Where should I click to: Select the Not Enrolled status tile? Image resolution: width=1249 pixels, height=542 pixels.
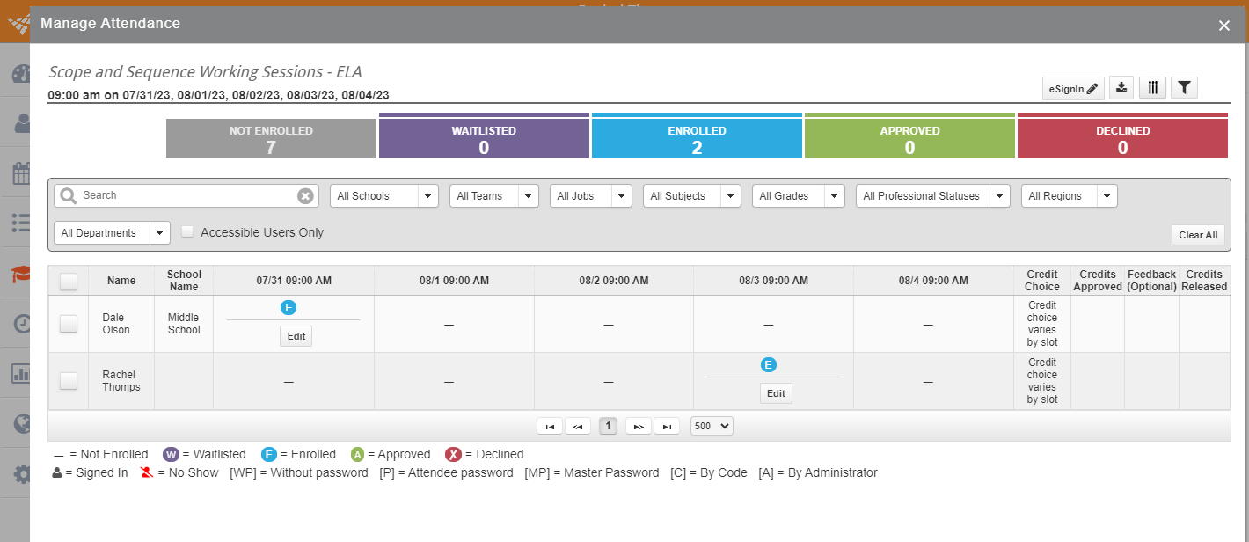coord(271,139)
